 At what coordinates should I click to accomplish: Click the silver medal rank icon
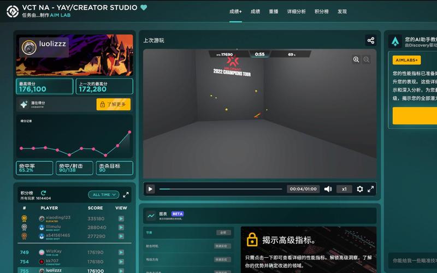click(x=24, y=227)
